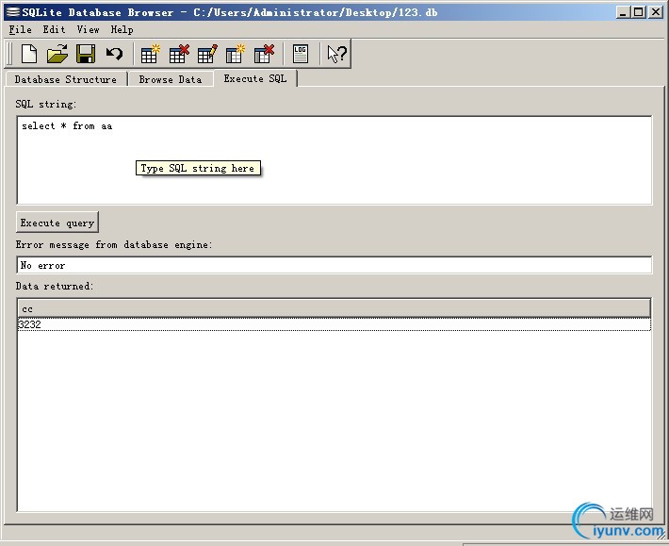
Task: Switch to the Browse Data tab
Action: coord(171,79)
